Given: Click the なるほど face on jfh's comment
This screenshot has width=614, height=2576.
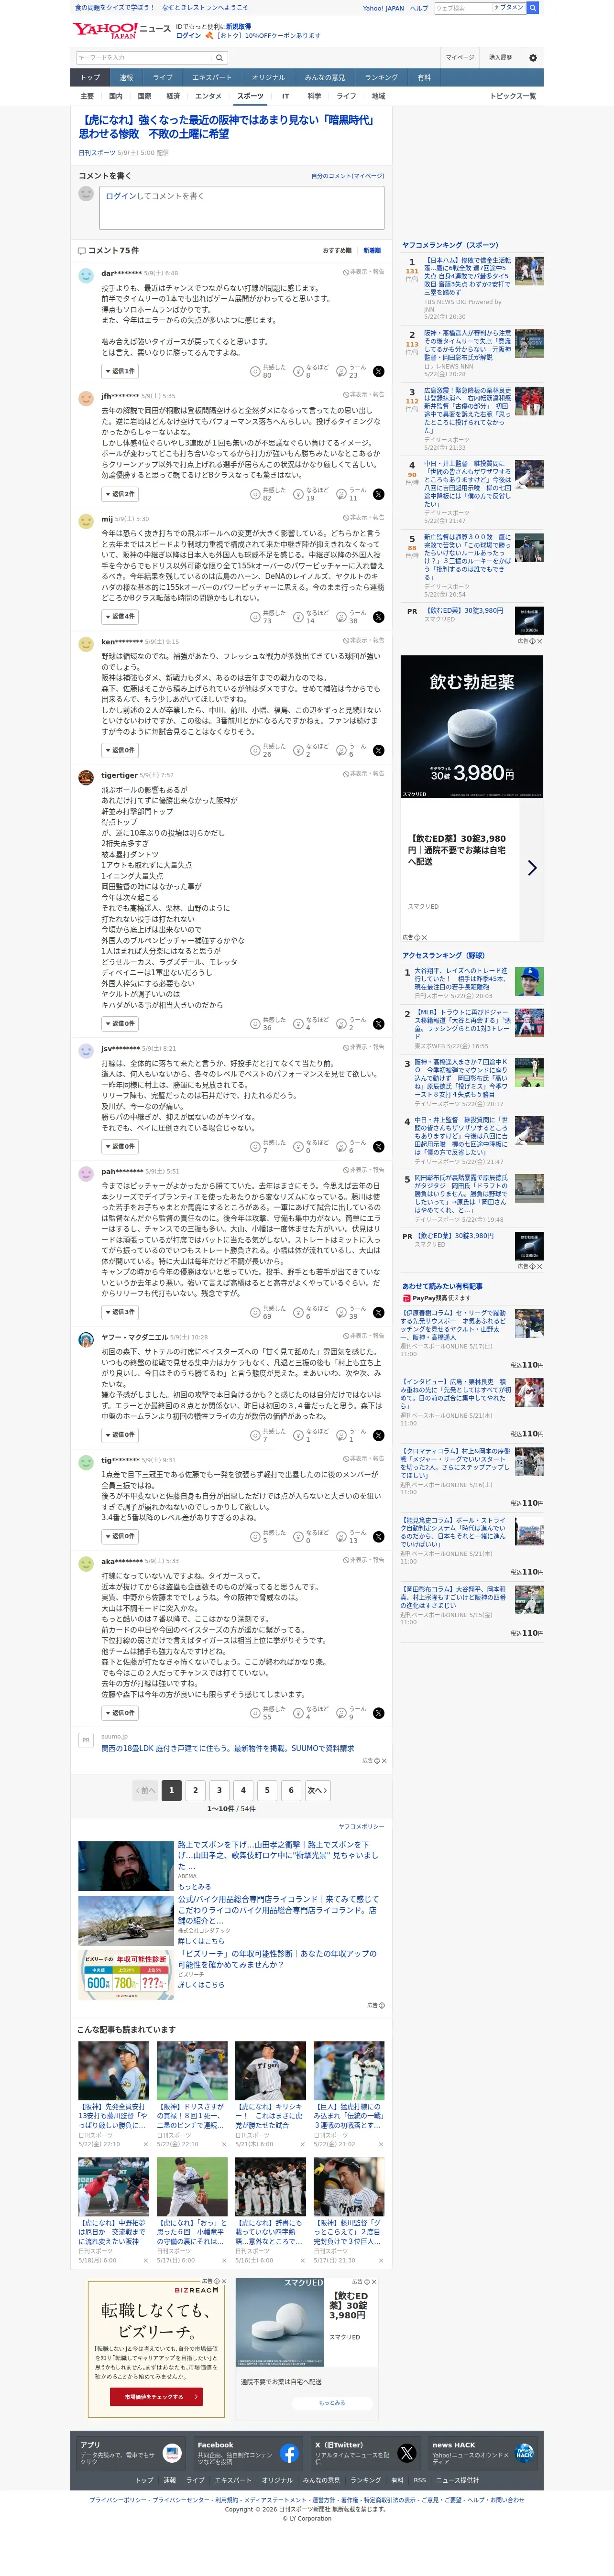Looking at the screenshot, I should (298, 494).
